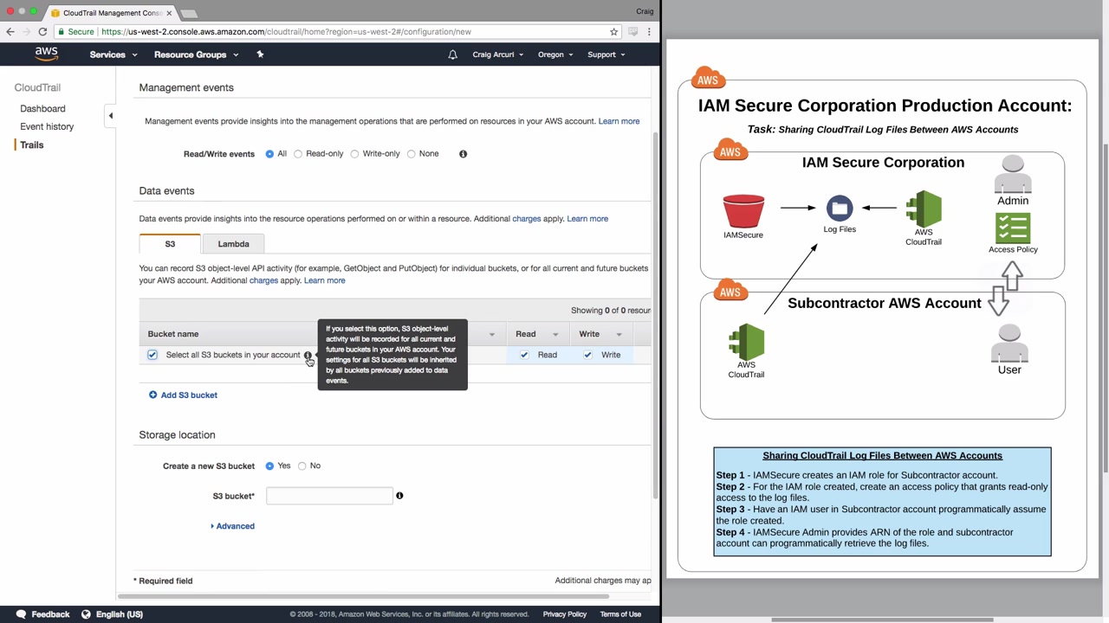Click the Feedback speech bubble icon
Image resolution: width=1109 pixels, height=623 pixels.
click(x=21, y=614)
